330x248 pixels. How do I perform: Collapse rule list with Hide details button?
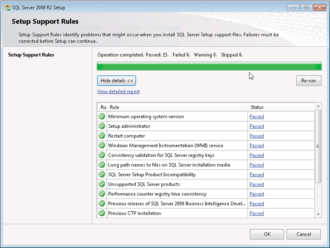click(116, 81)
